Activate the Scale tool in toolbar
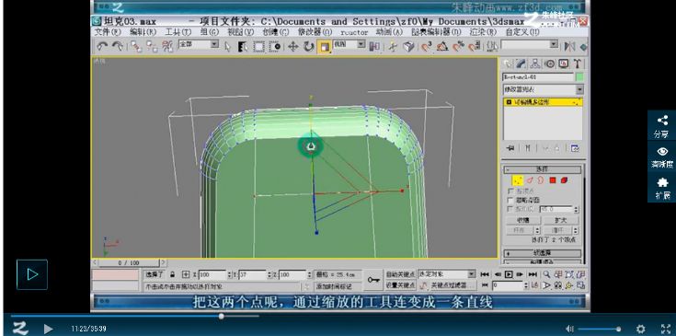 324,47
